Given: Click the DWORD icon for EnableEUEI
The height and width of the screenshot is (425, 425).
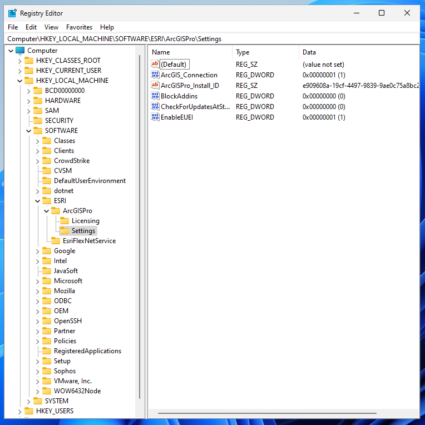Looking at the screenshot, I should (155, 117).
